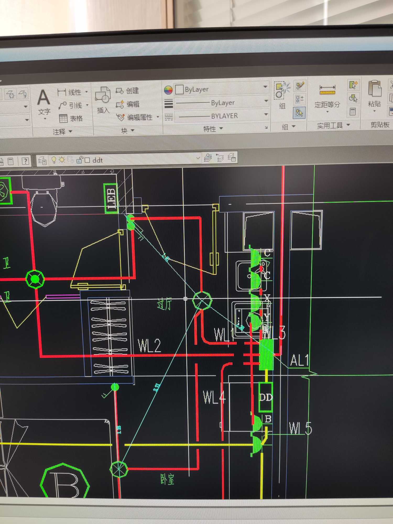Click the layer gear icon at ribbon left
This screenshot has height=524, width=393.
[x=11, y=94]
